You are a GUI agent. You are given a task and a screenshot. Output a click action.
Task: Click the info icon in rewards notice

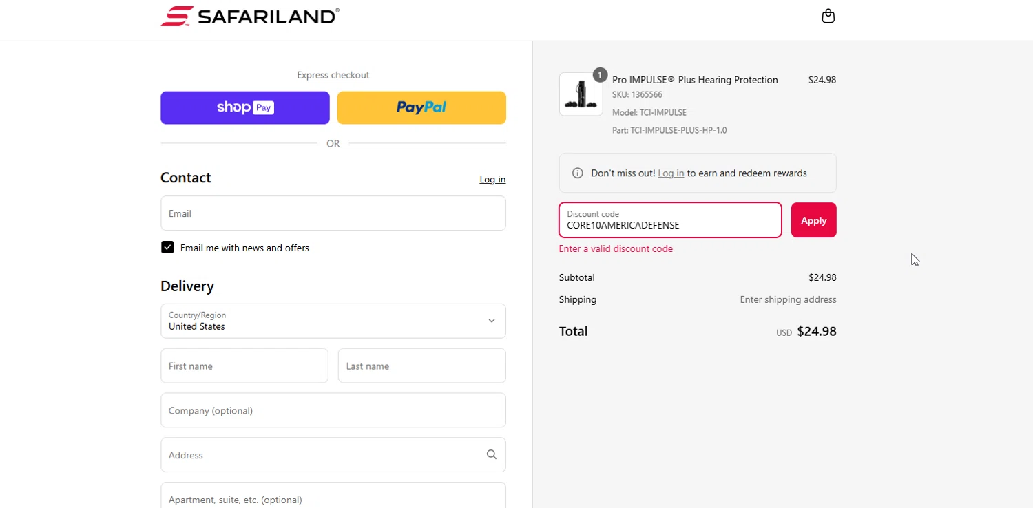click(x=578, y=173)
